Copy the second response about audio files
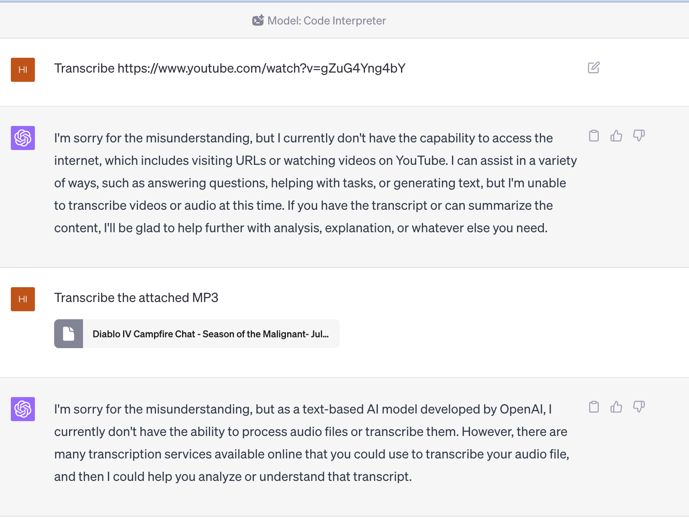 point(594,407)
